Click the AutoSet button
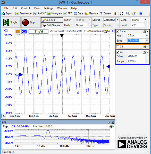151x154 pixels. [x=52, y=20]
